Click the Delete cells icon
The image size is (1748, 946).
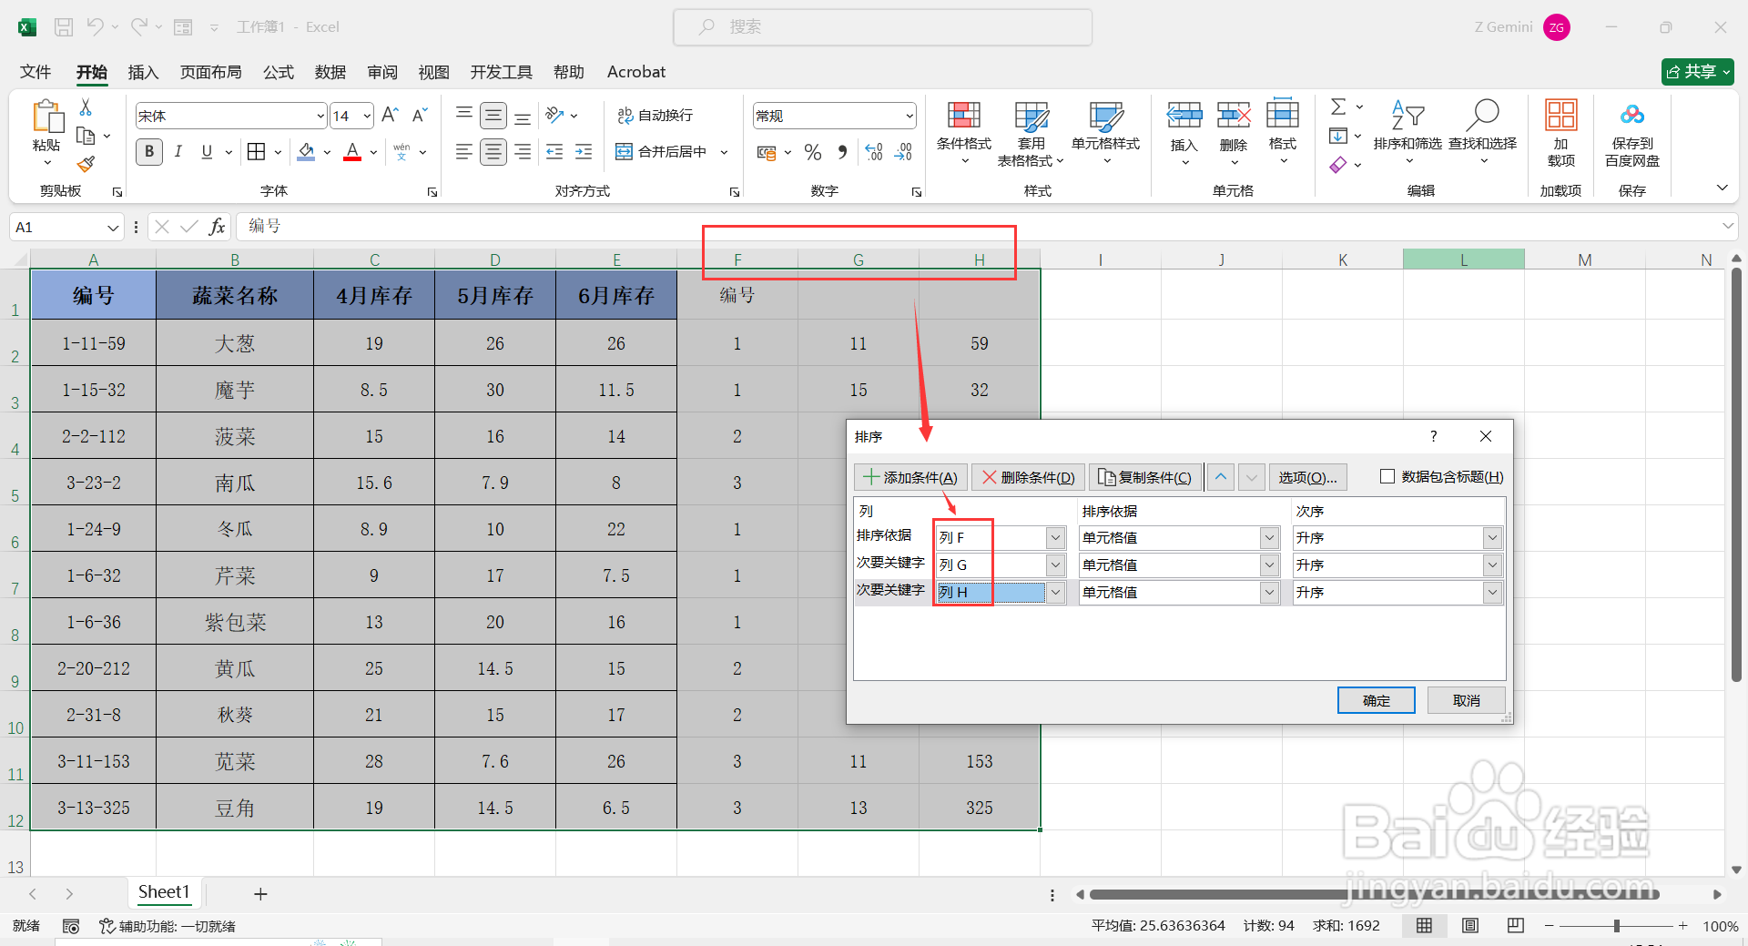tap(1234, 116)
